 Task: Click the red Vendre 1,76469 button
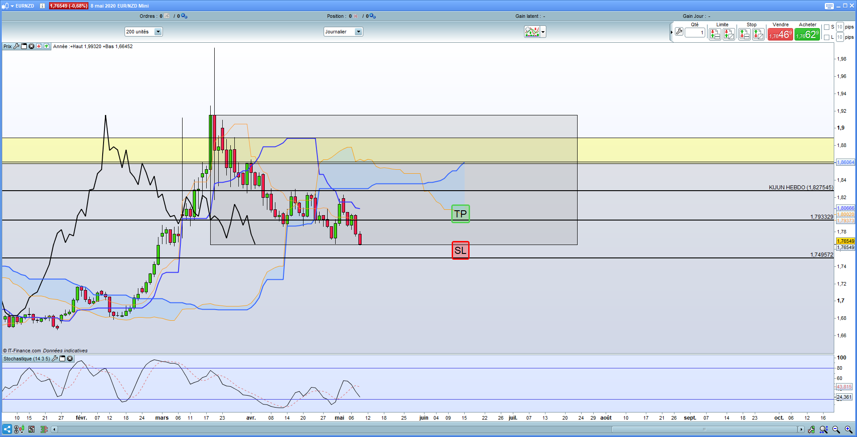tap(780, 34)
